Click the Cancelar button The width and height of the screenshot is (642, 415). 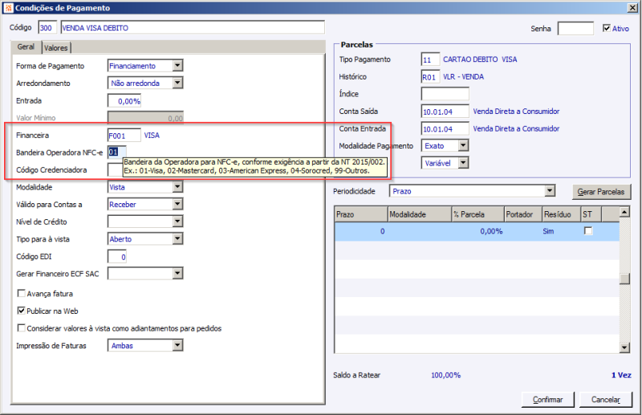606,400
